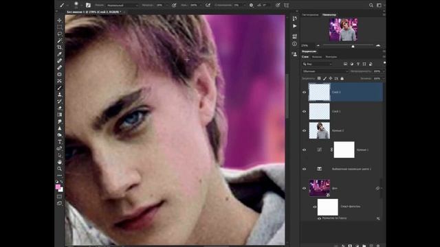
Task: Switch to the Навигатор tab
Action: pyautogui.click(x=329, y=14)
